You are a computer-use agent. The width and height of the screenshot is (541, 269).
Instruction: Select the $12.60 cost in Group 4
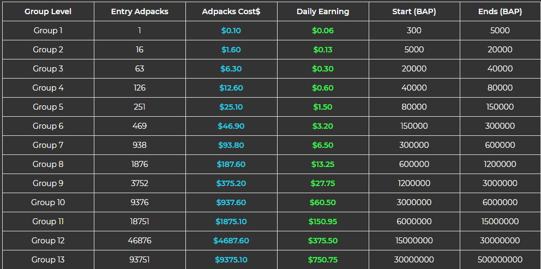[x=231, y=88]
